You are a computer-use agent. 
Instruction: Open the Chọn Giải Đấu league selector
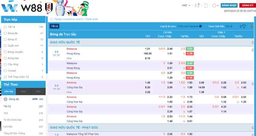220,26
